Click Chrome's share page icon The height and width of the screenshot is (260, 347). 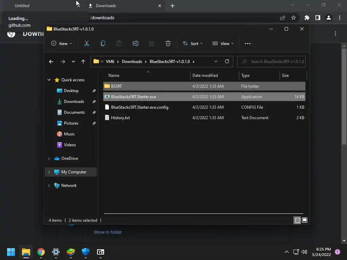click(x=283, y=18)
